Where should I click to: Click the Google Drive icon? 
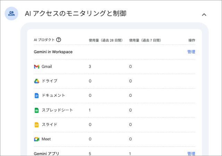point(37,81)
